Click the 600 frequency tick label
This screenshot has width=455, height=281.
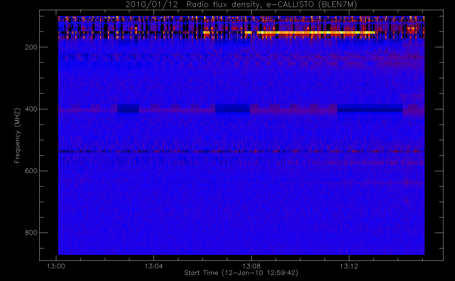(31, 171)
